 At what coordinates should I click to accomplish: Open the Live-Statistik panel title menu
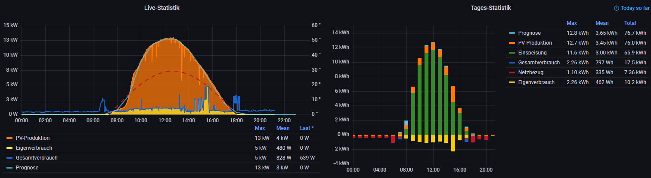[162, 8]
